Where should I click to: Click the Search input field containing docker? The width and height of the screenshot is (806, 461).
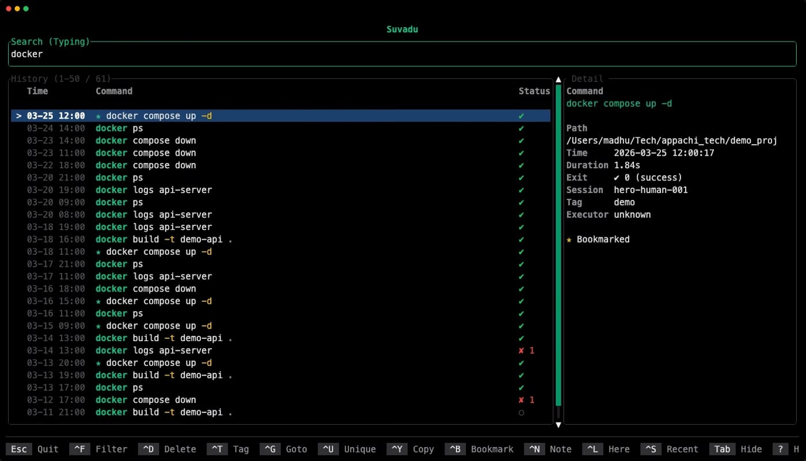[402, 54]
